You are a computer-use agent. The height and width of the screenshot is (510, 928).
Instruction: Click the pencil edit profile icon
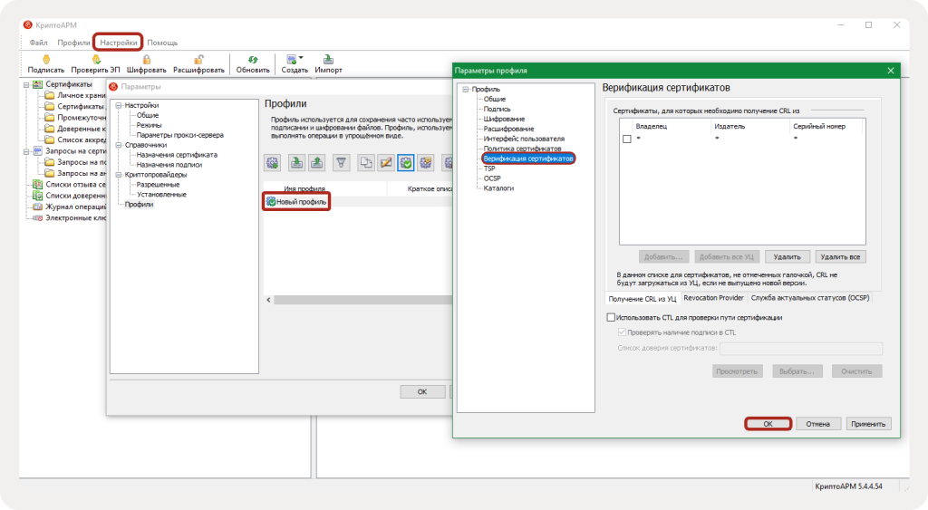click(x=386, y=163)
